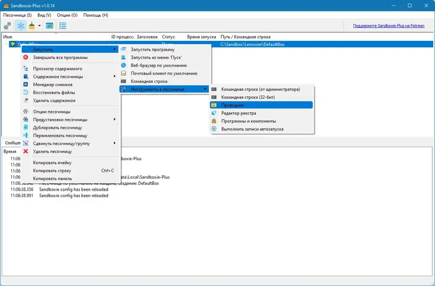Open the Patreon support link
The height and width of the screenshot is (286, 435).
click(389, 26)
